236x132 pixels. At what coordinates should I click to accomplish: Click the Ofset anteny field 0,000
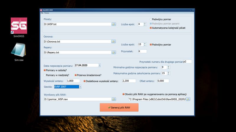pyautogui.click(x=163, y=81)
